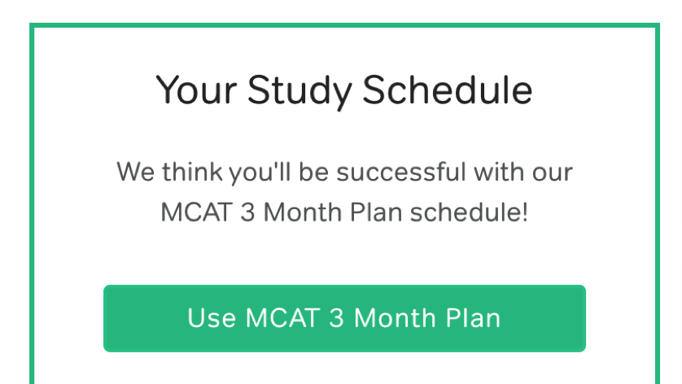This screenshot has height=384, width=682.
Task: Click the green top border of the card
Action: click(x=344, y=25)
